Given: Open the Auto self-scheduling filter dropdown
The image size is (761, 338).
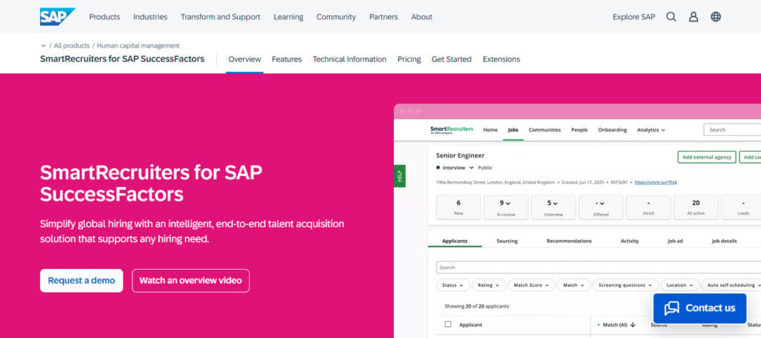Looking at the screenshot, I should pyautogui.click(x=731, y=285).
